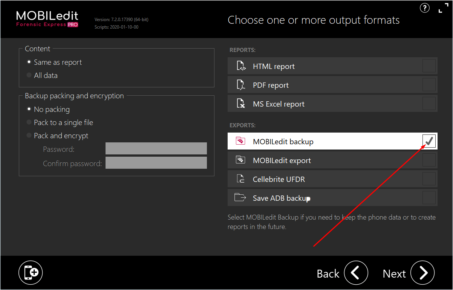Select the HTML report row label
Screen dimensions: 453x290
[274, 66]
